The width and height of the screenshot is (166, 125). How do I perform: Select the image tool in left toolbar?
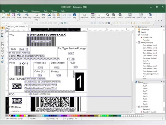(2, 36)
